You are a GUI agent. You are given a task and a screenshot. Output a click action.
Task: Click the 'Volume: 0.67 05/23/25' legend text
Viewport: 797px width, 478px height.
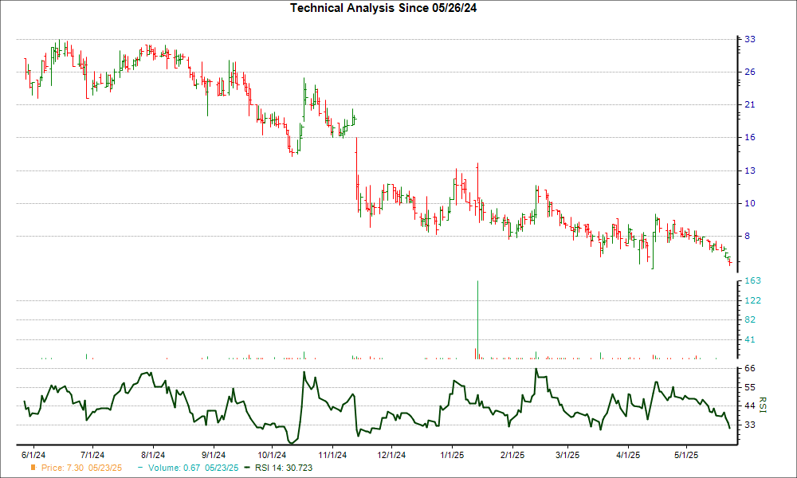(x=193, y=468)
